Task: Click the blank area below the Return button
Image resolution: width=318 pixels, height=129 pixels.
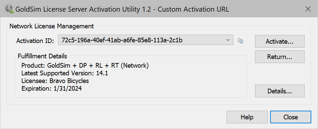Action: tap(280, 74)
